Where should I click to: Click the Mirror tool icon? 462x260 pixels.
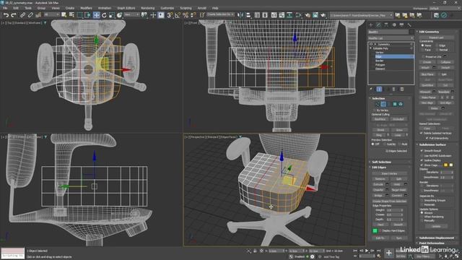(240, 15)
